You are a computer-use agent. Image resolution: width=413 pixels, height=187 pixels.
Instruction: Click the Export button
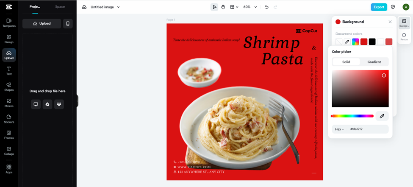pos(379,7)
